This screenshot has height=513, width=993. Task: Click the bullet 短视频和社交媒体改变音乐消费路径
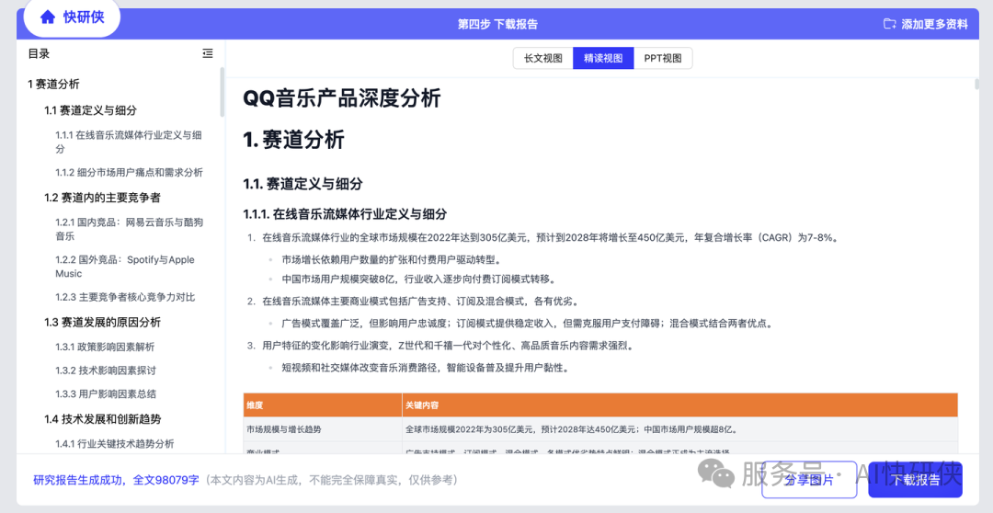tap(425, 368)
